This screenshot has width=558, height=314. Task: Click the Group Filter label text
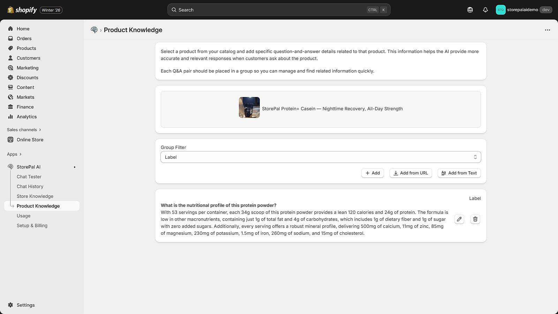pyautogui.click(x=173, y=147)
